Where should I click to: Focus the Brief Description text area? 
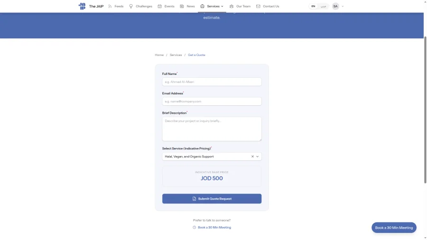212,129
